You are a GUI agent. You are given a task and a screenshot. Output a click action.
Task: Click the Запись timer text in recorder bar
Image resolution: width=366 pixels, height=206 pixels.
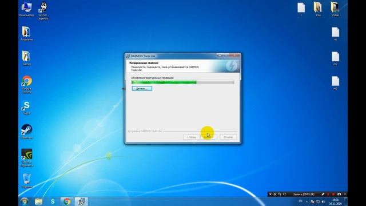coord(304,194)
